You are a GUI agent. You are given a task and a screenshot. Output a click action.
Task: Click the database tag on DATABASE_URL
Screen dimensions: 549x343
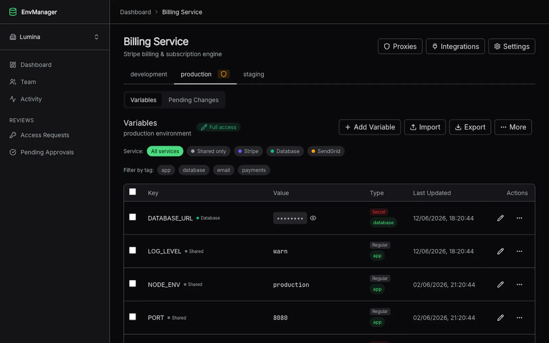383,223
